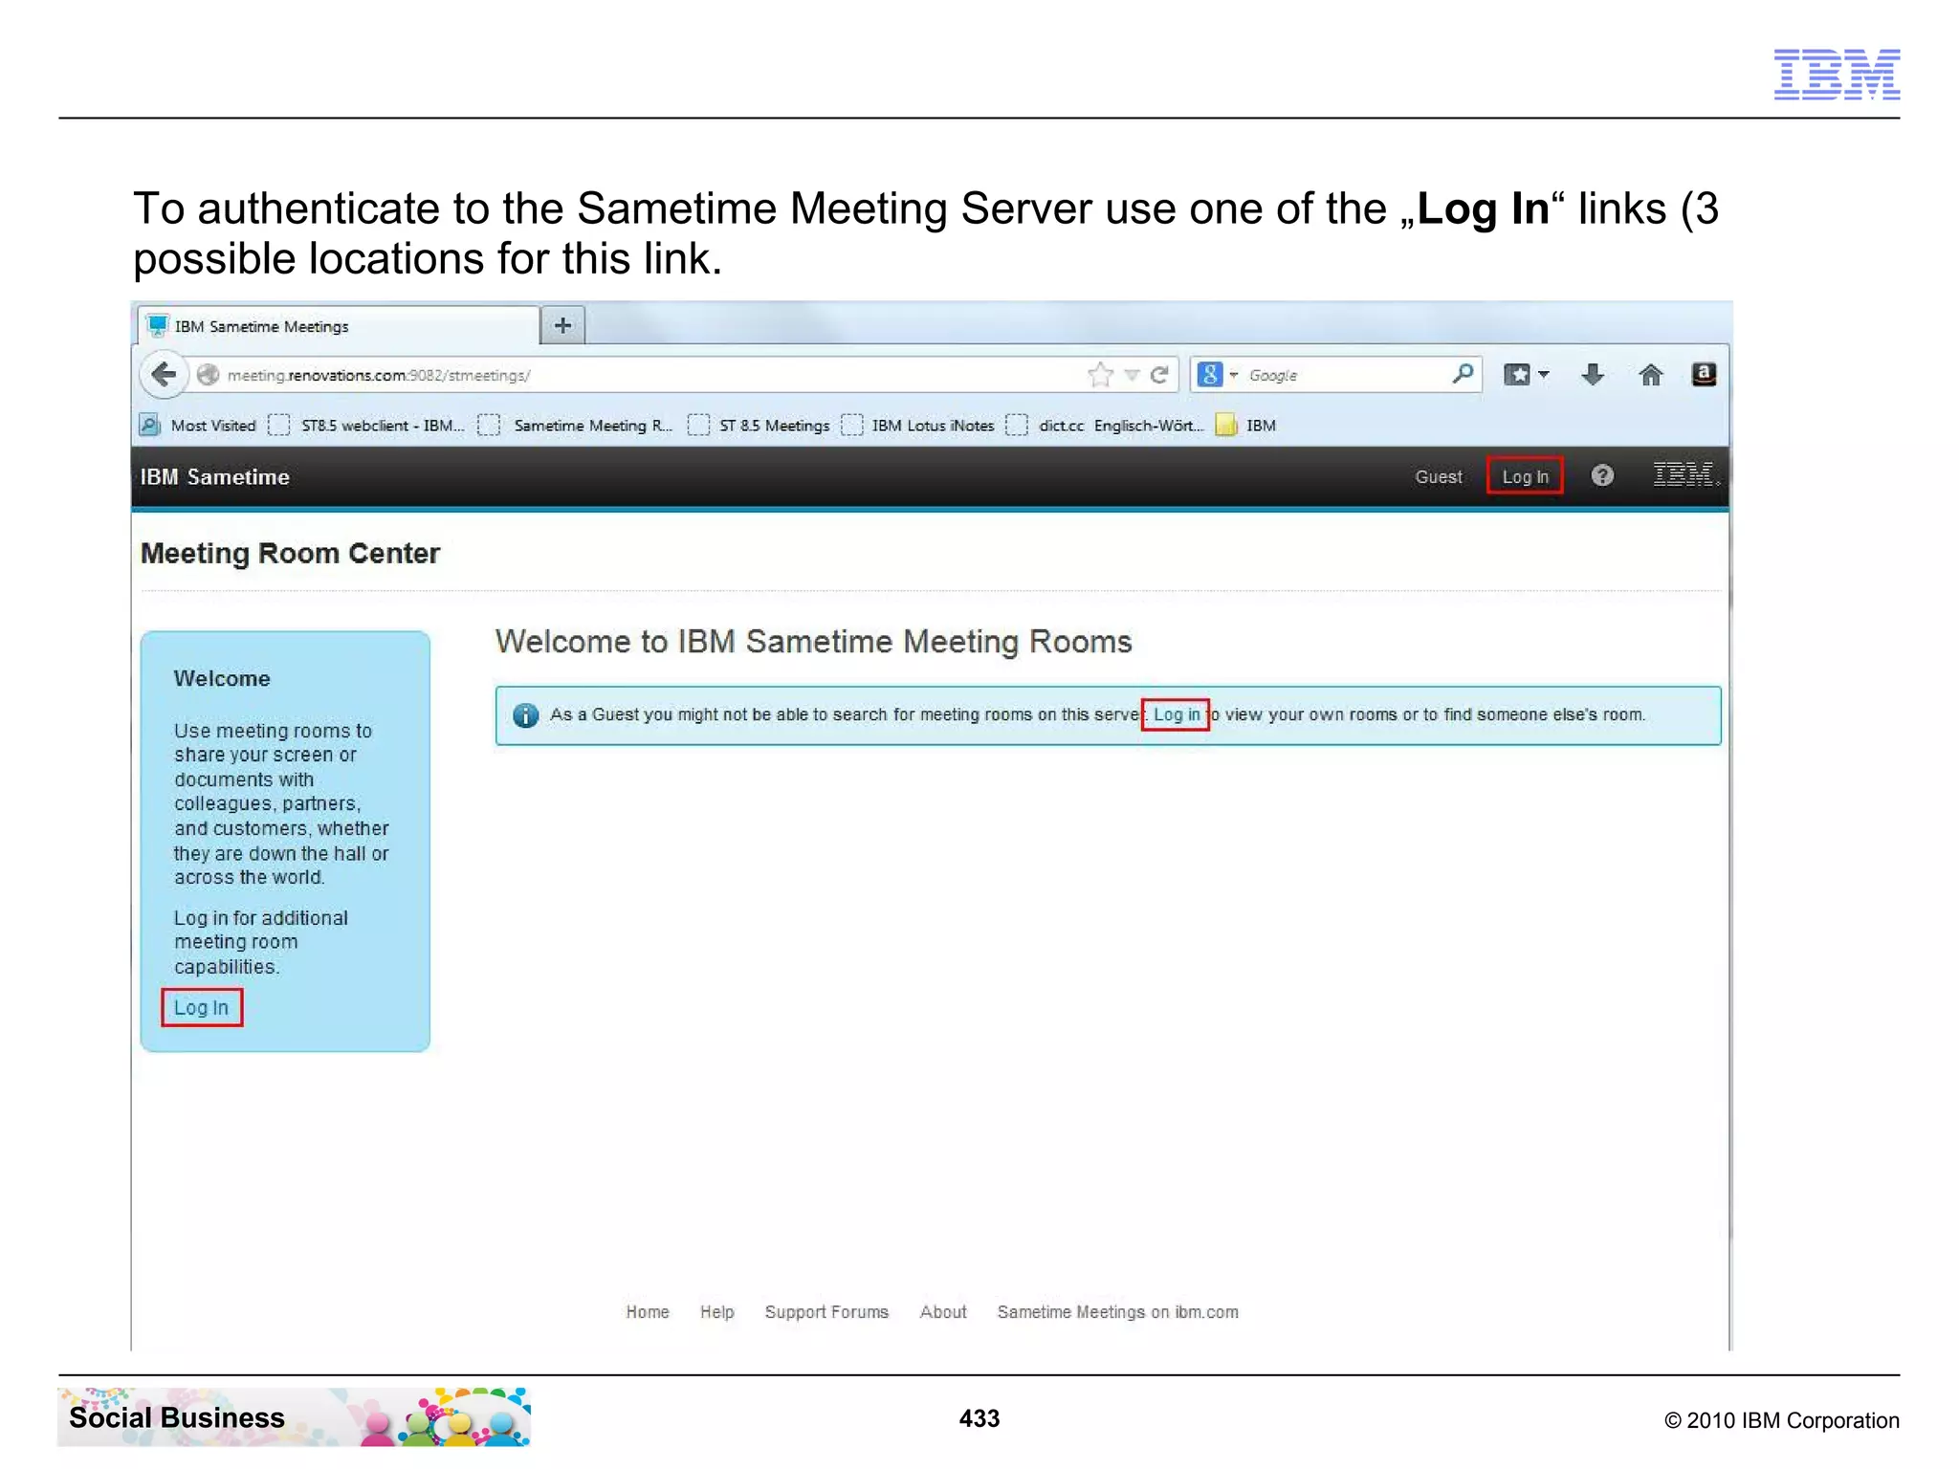
Task: Bookmark page with the star icon
Action: click(1101, 375)
